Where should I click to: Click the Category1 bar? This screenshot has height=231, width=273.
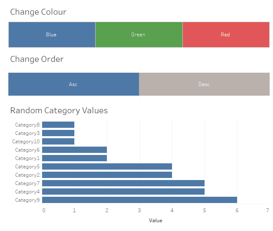75,158
